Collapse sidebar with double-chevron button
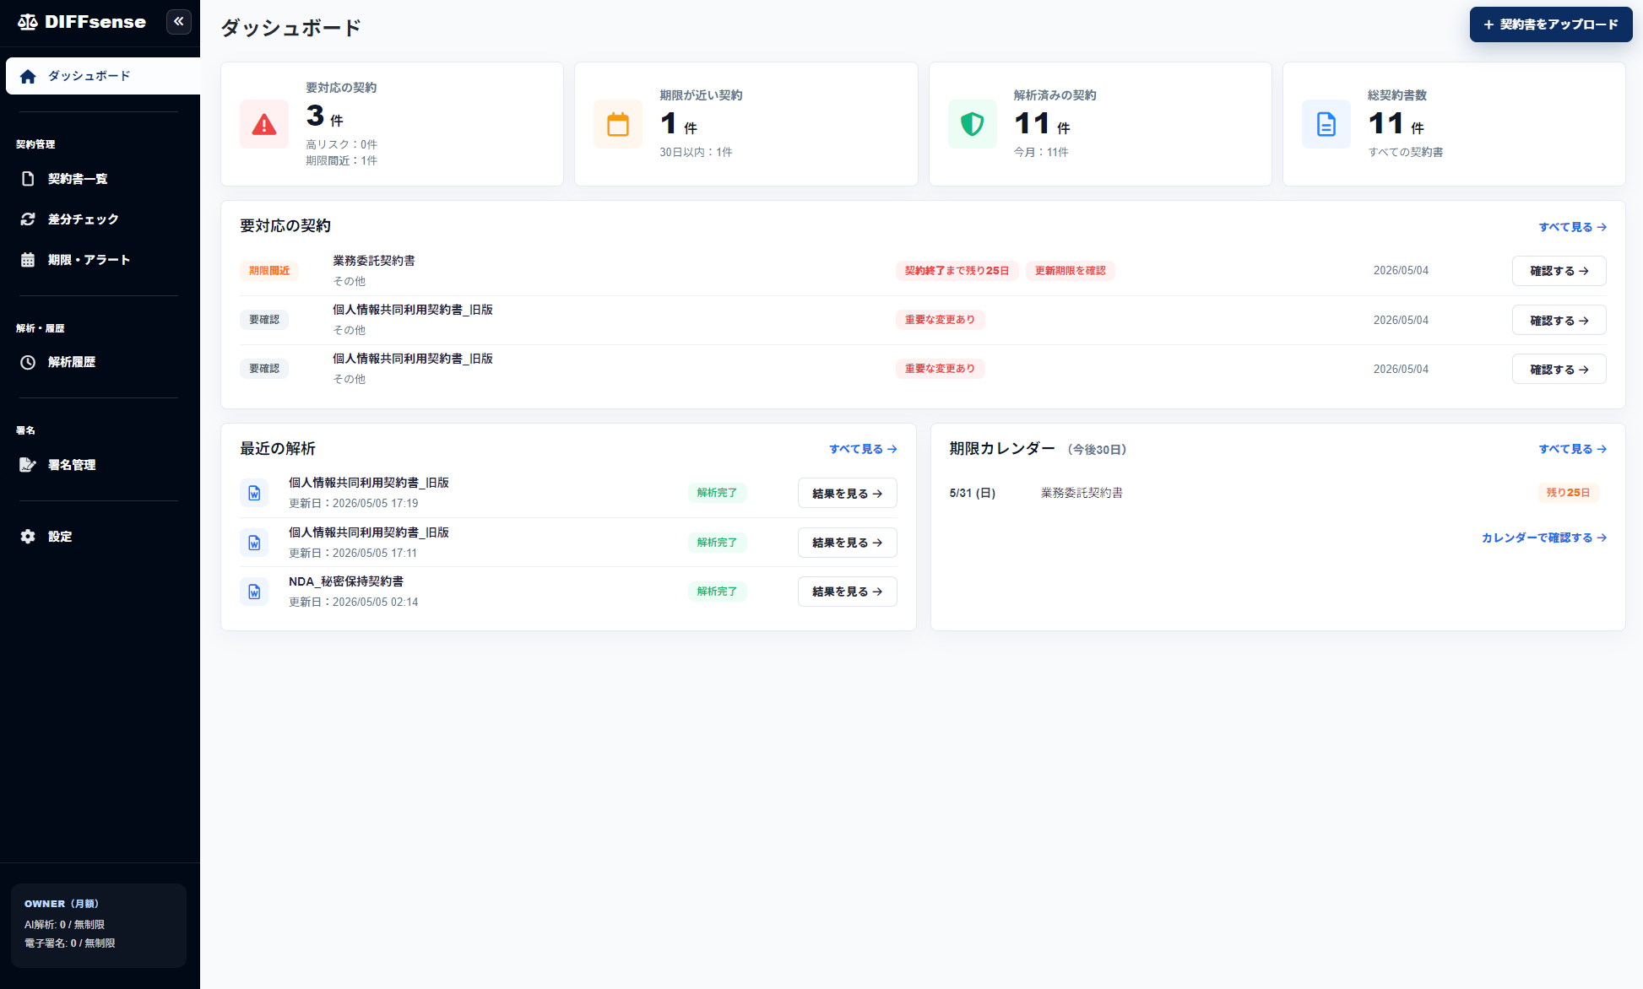The width and height of the screenshot is (1643, 989). tap(179, 22)
